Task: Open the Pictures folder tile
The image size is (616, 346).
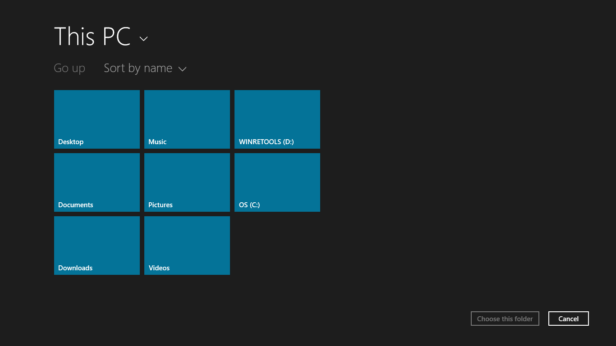Action: pos(187,182)
